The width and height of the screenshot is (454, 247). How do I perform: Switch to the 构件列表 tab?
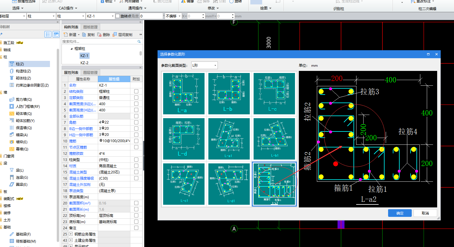point(71,27)
